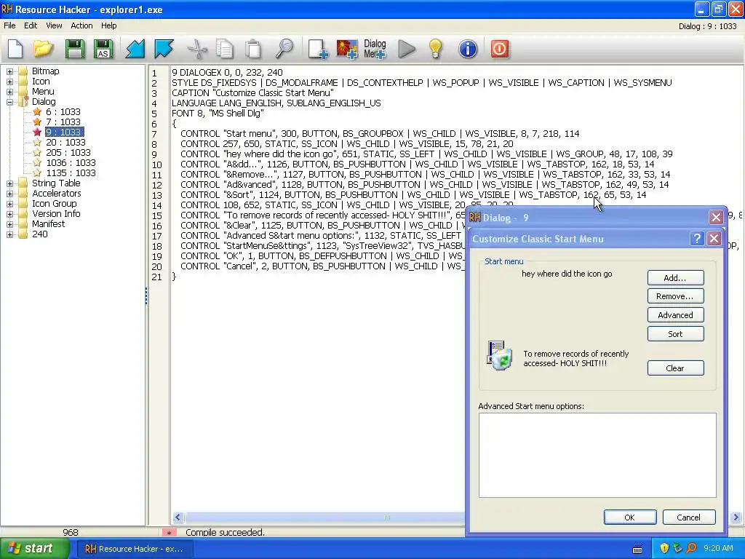
Task: Click the Paste clipboard icon
Action: tap(253, 49)
